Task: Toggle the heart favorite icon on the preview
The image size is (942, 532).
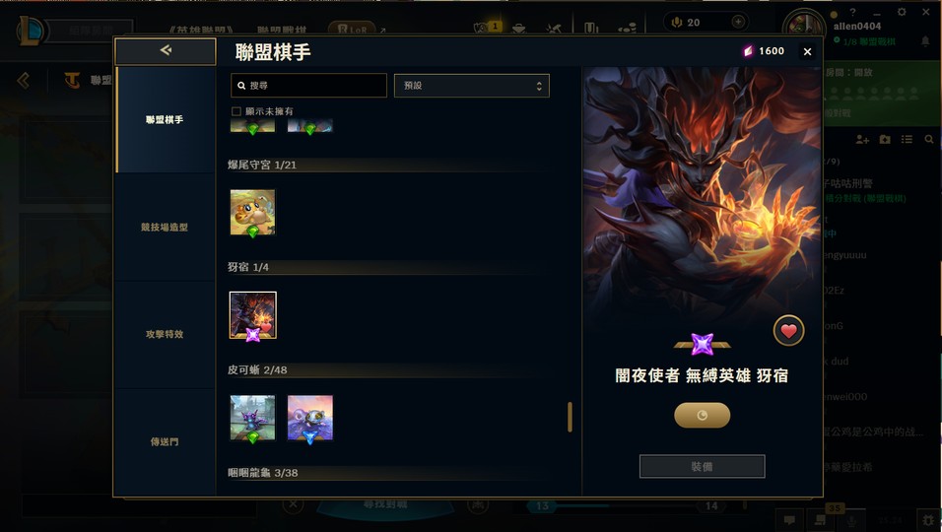Action: 788,330
